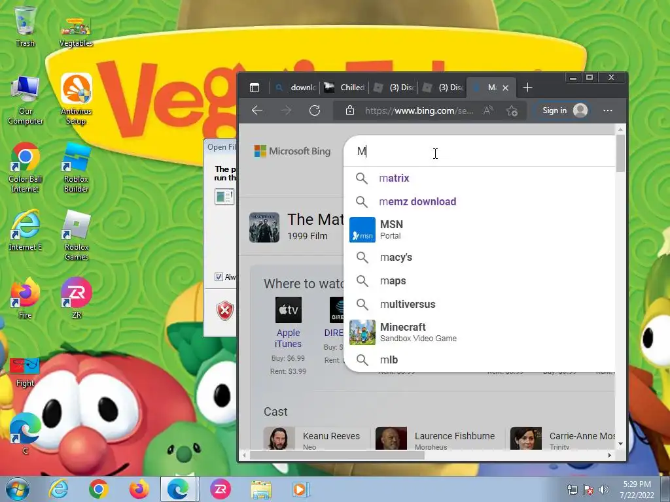The height and width of the screenshot is (502, 670).
Task: Open ZR app from the taskbar
Action: (x=220, y=489)
